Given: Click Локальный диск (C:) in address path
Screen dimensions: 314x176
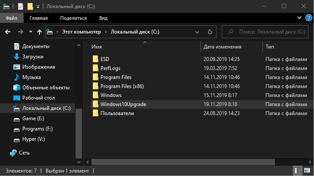Looking at the screenshot, I should pyautogui.click(x=135, y=32).
